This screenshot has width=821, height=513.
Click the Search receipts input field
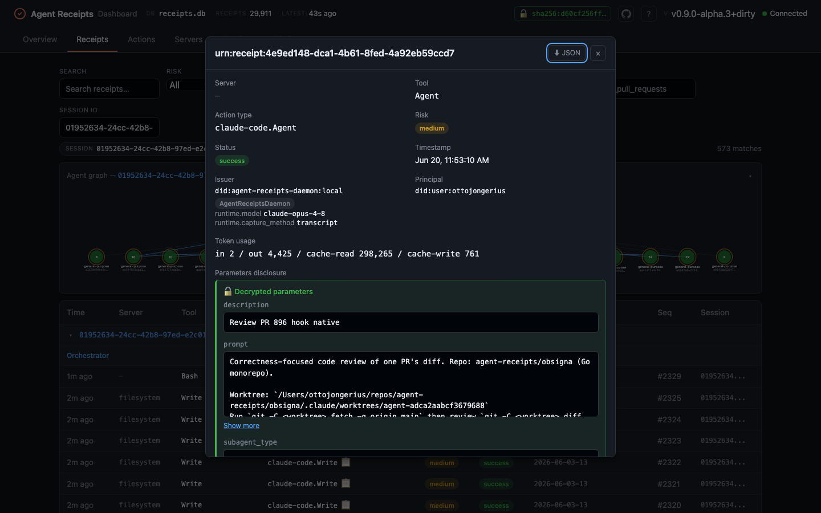point(109,89)
